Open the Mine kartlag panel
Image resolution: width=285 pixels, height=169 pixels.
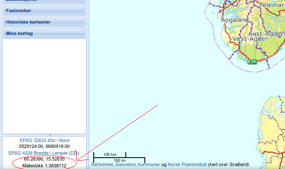44,33
